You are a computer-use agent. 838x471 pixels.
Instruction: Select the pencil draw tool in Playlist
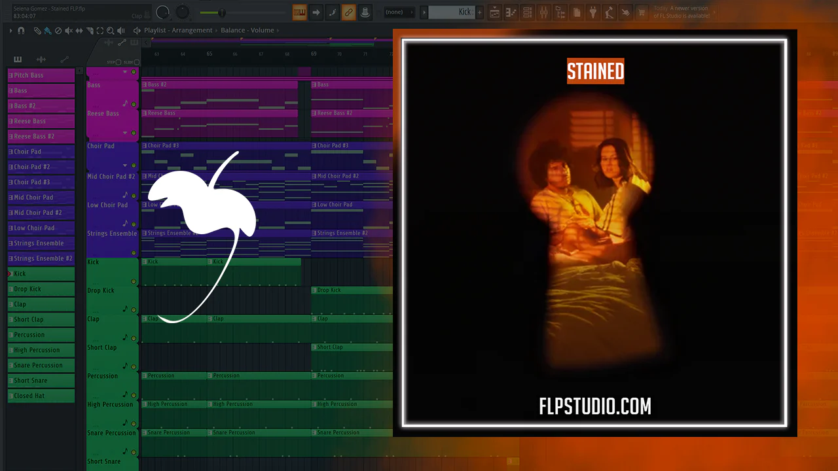pyautogui.click(x=37, y=31)
